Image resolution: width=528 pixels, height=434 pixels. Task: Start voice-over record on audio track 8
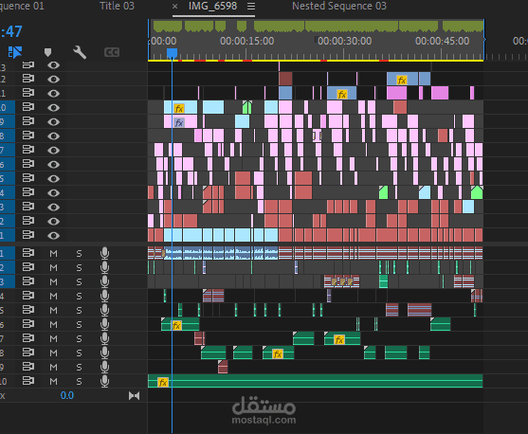[104, 353]
